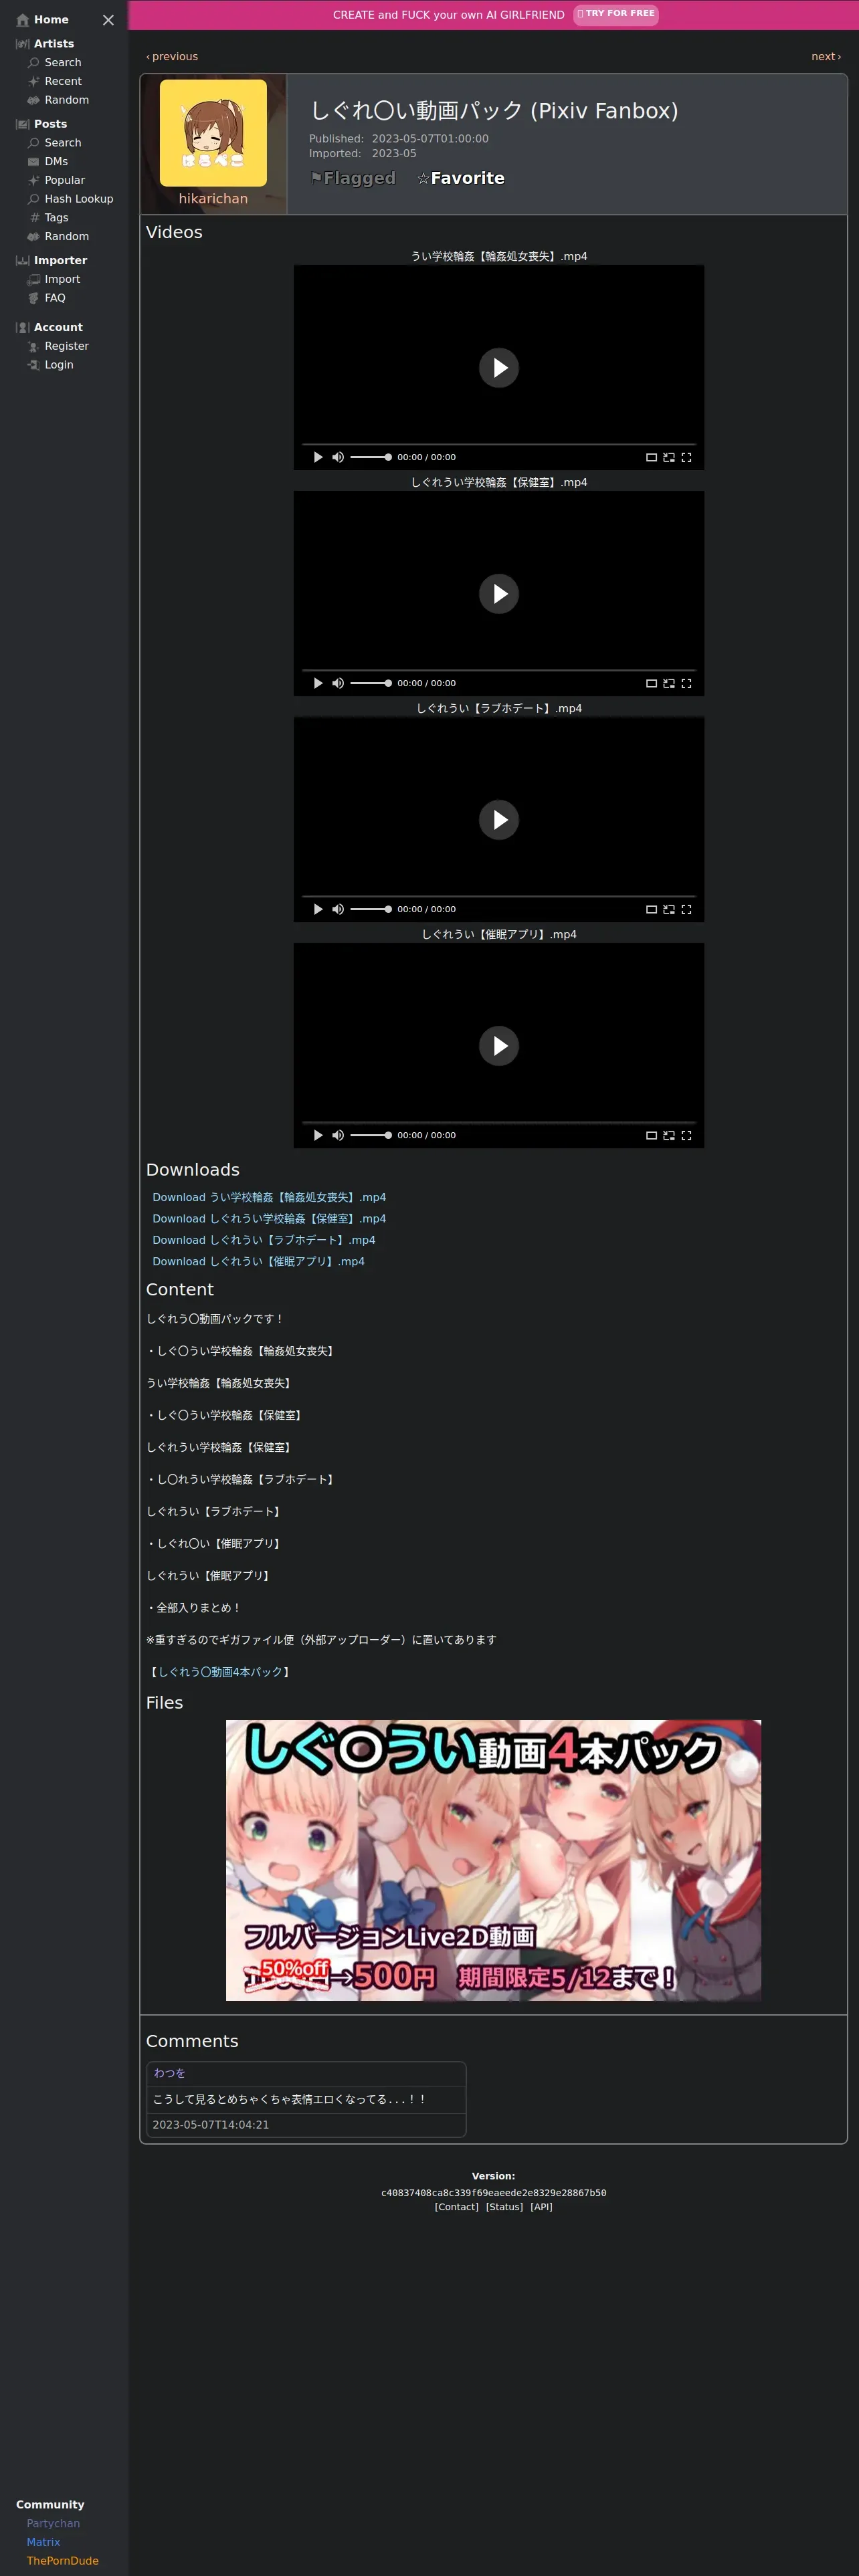The image size is (859, 2576).
Task: Click the TRY FOR FREE banner button
Action: [x=616, y=14]
